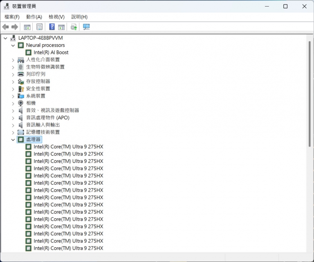Click the icon beside 人性化介面裝置
Viewport: 314px width, 262px height.
pos(21,60)
